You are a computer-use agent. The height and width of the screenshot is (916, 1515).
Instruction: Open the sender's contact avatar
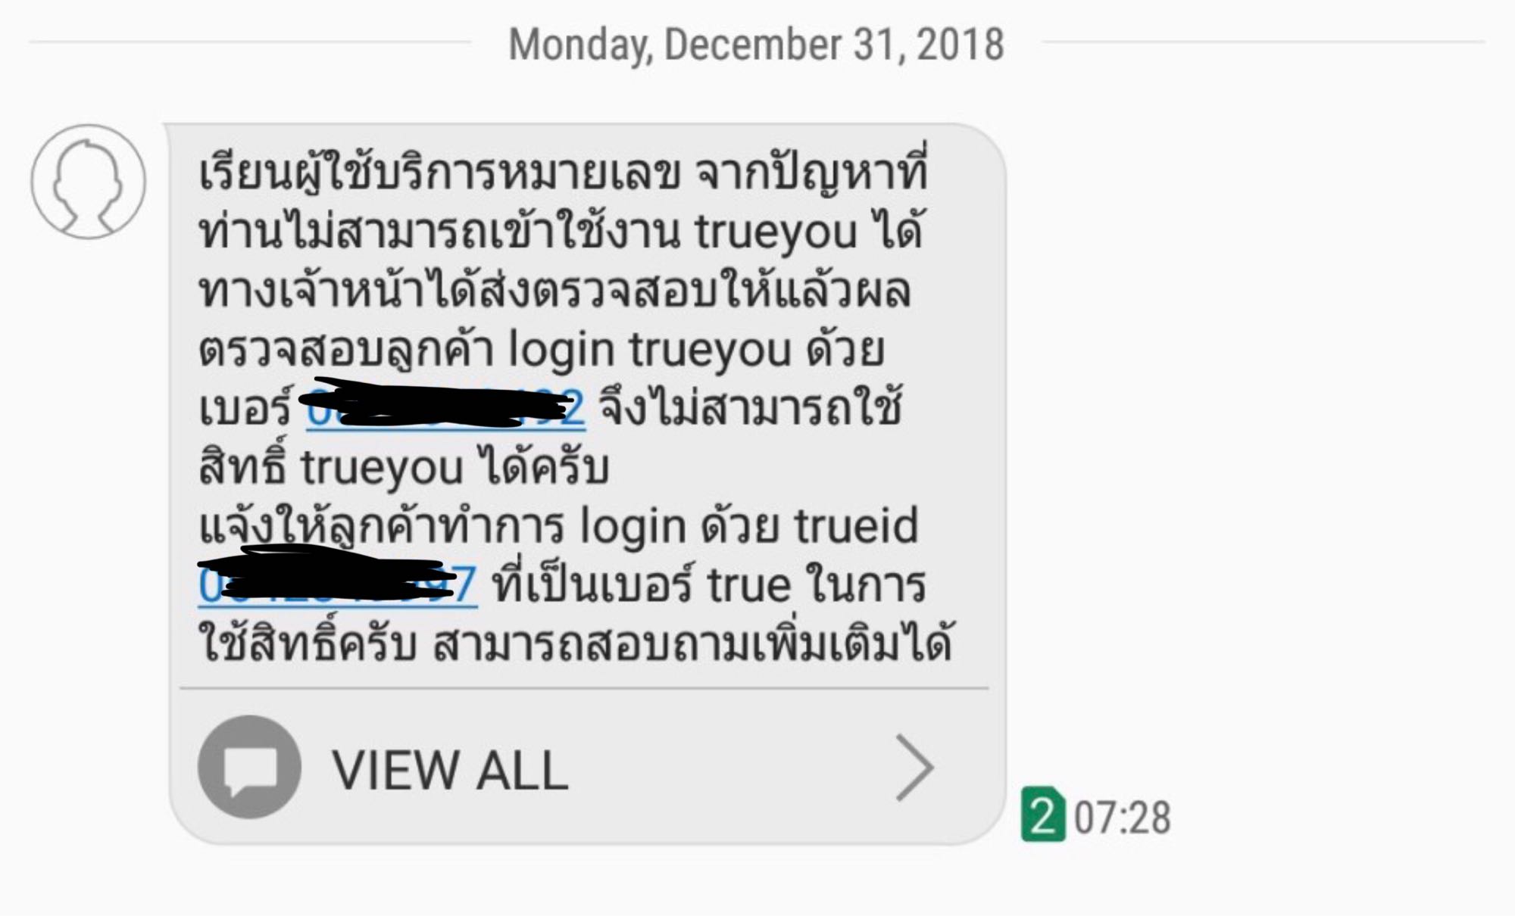[88, 182]
